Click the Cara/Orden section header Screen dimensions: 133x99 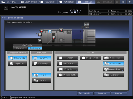tap(42, 53)
